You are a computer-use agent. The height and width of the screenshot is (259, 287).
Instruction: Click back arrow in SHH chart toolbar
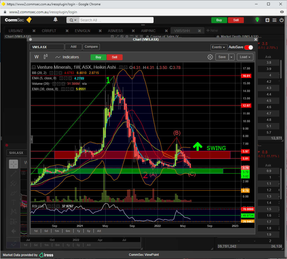point(14,231)
